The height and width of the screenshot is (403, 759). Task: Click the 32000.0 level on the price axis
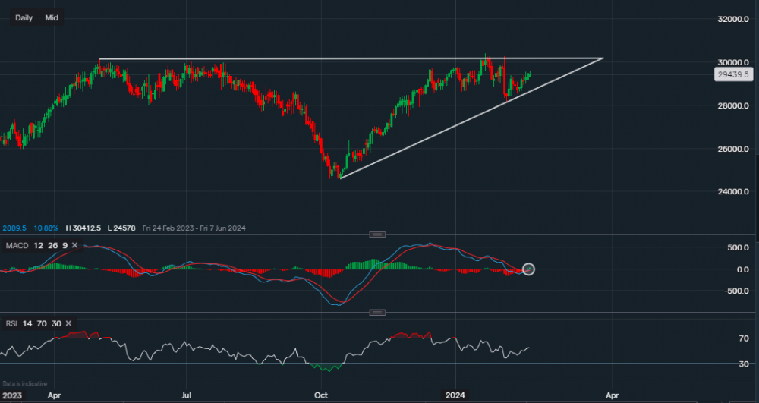click(730, 19)
